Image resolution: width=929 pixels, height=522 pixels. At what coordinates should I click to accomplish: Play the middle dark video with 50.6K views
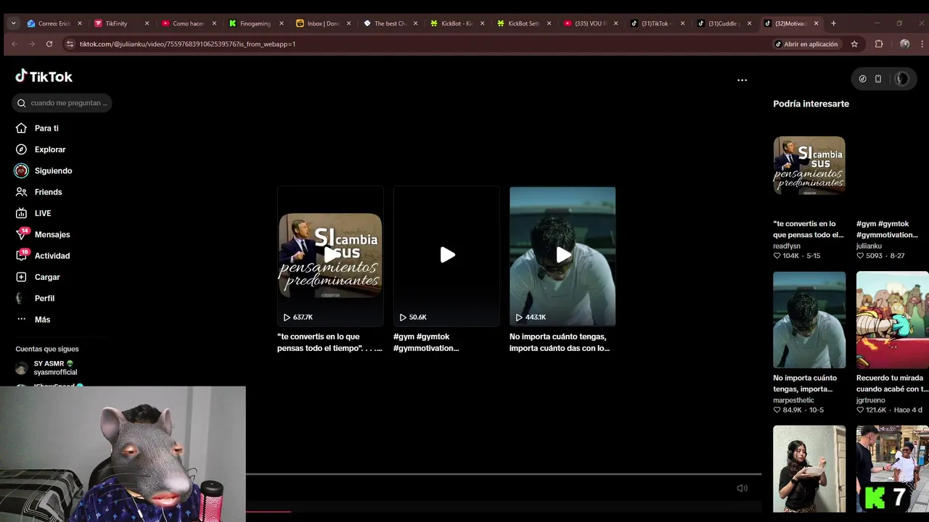(x=446, y=255)
